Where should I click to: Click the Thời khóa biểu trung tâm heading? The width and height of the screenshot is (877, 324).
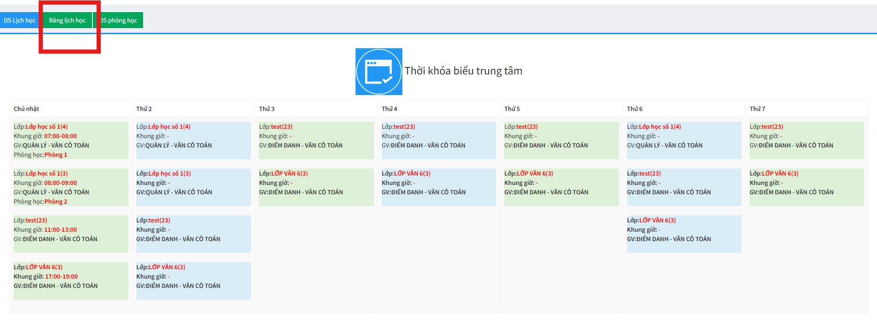tap(463, 71)
